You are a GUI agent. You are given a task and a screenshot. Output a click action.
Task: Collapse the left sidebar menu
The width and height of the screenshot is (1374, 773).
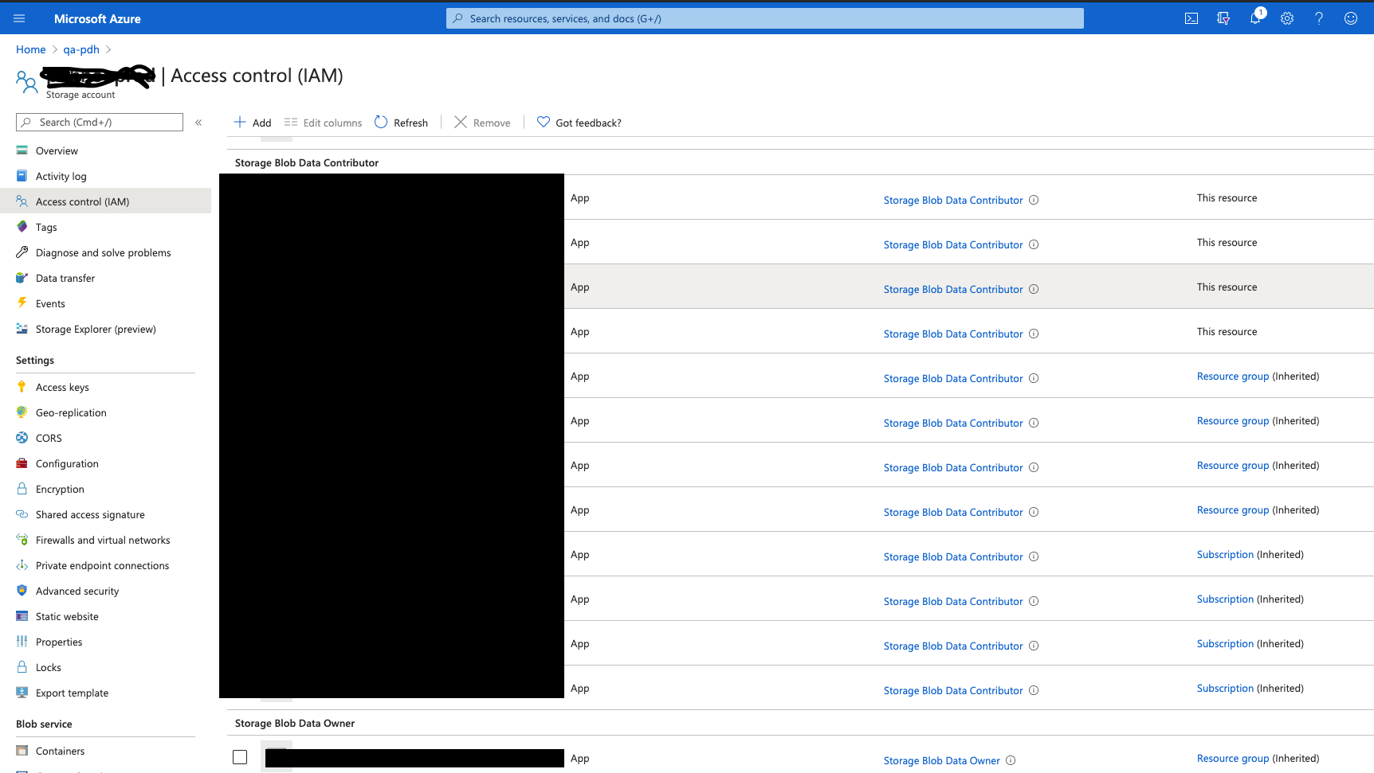(198, 123)
